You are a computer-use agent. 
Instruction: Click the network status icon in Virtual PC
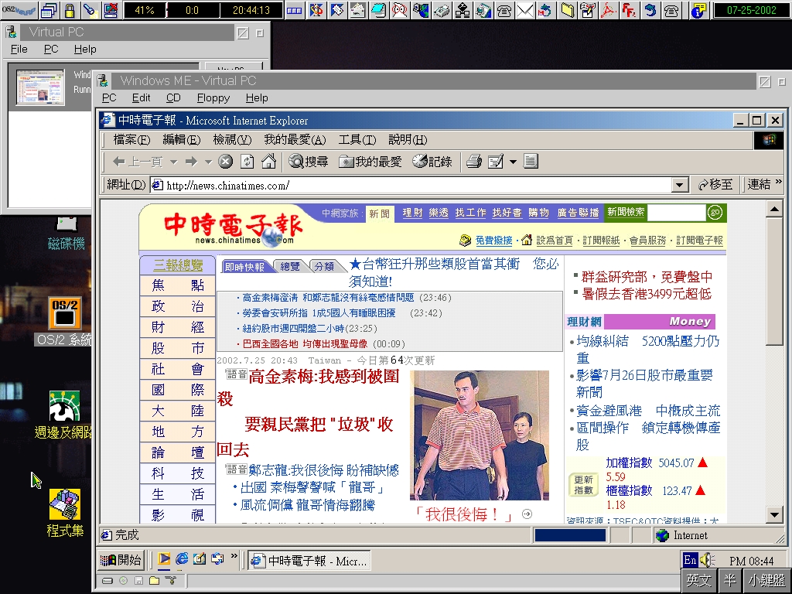click(x=170, y=581)
